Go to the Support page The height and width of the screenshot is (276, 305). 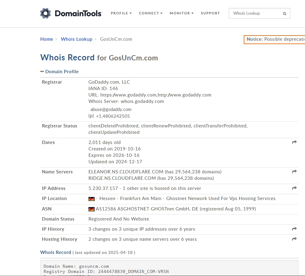click(210, 13)
